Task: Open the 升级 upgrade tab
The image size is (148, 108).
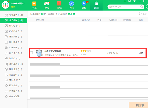Action: pos(84,5)
